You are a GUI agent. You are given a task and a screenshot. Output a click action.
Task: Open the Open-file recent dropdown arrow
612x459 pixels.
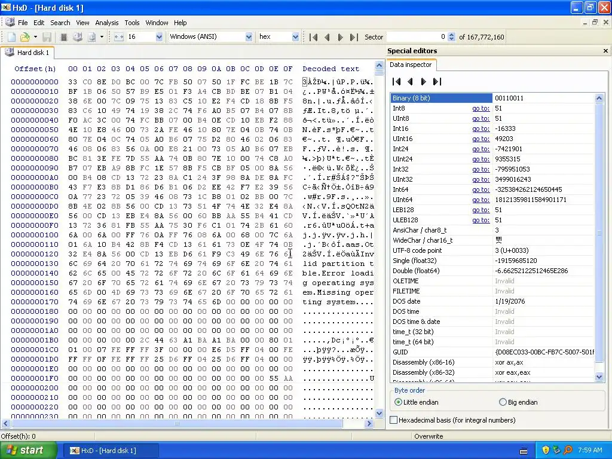click(x=35, y=37)
